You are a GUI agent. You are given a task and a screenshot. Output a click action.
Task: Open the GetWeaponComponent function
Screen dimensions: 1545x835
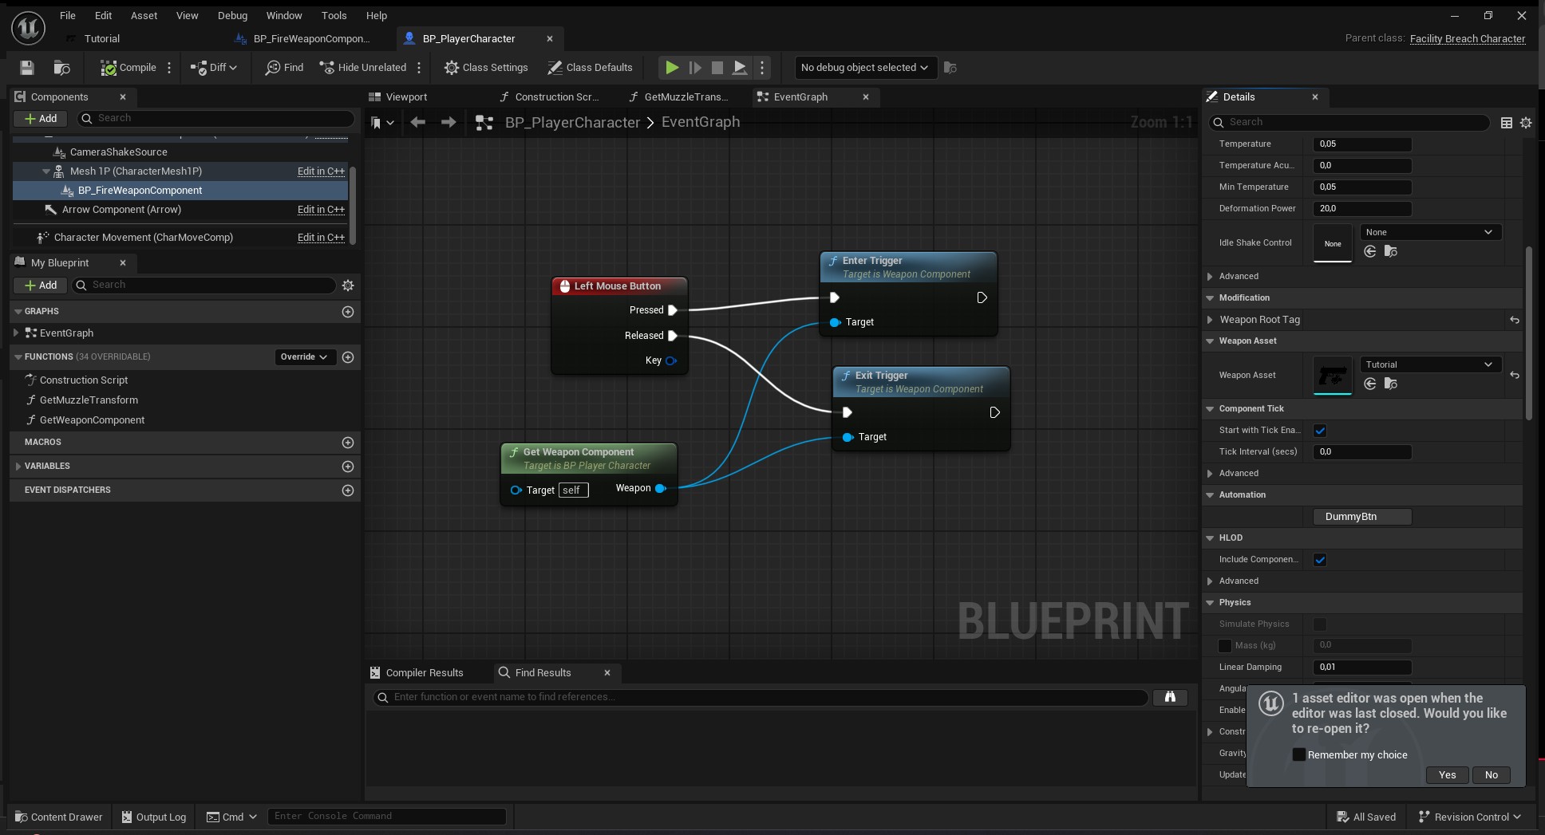pyautogui.click(x=92, y=420)
